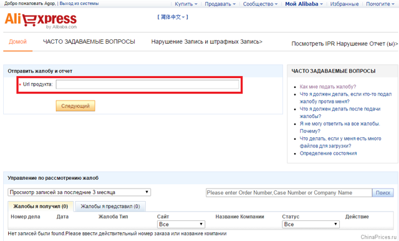The width and height of the screenshot is (399, 241).
Task: Click the Определение состояния link
Action: tap(329, 154)
